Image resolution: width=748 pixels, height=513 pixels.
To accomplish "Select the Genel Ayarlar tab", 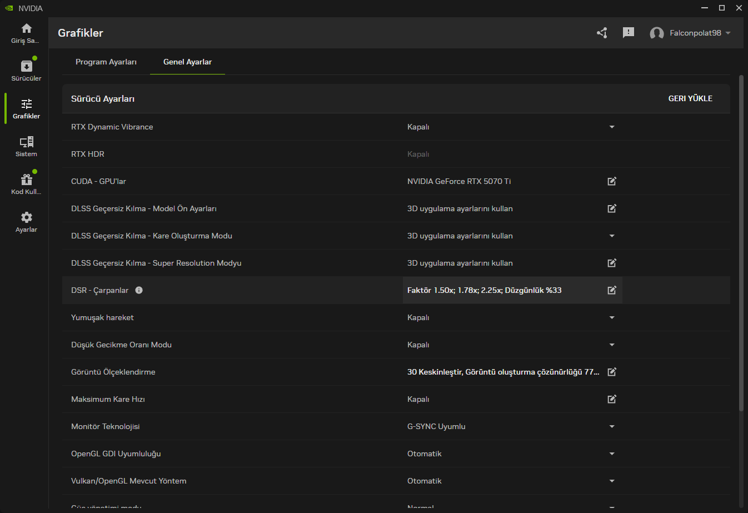I will tap(187, 62).
